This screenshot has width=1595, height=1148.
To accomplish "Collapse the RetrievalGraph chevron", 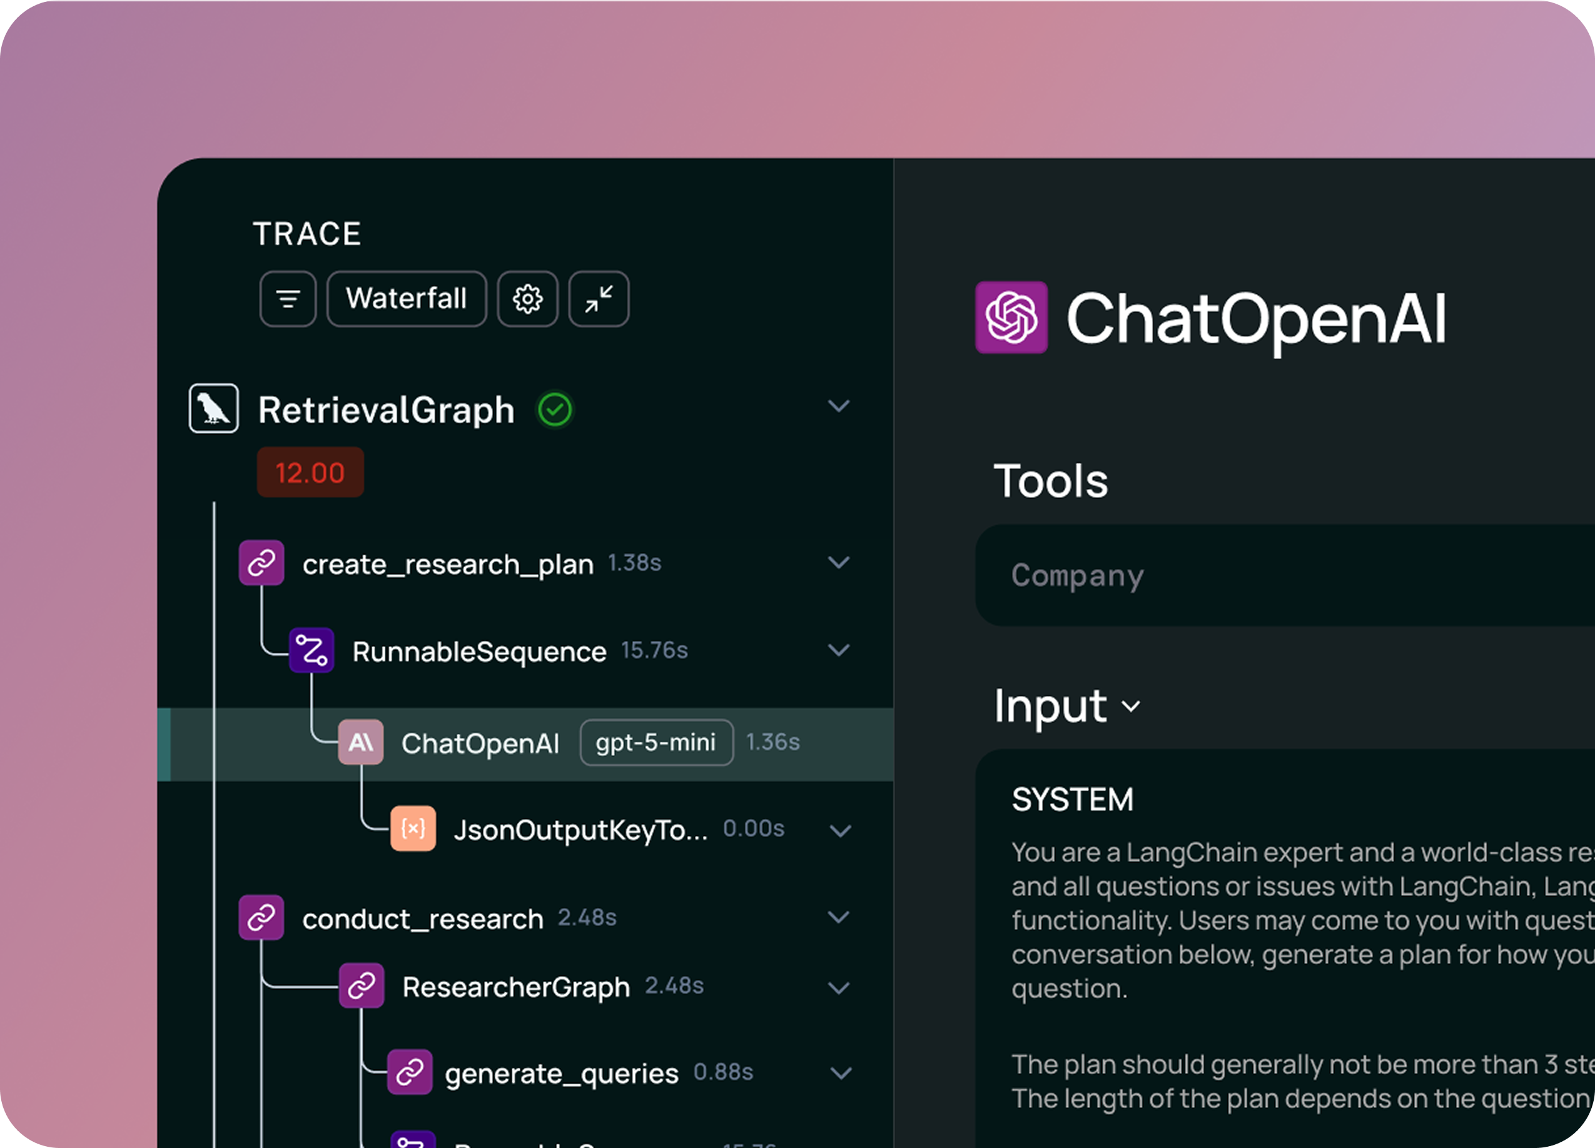I will 838,406.
